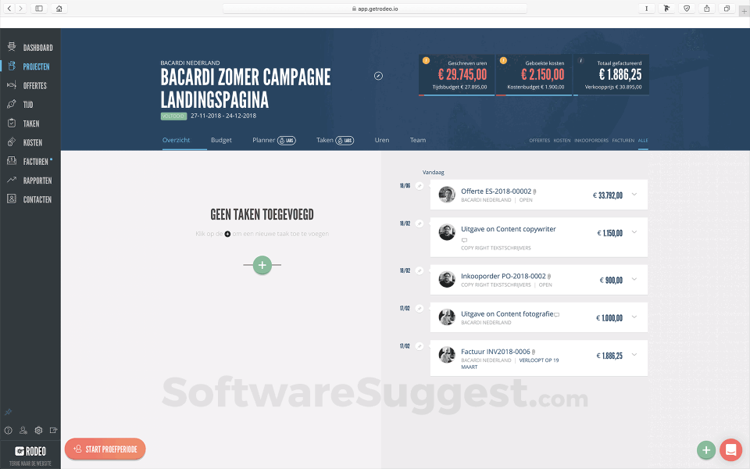Filter timeline by Facturen
Viewport: 750px width, 469px height.
623,141
